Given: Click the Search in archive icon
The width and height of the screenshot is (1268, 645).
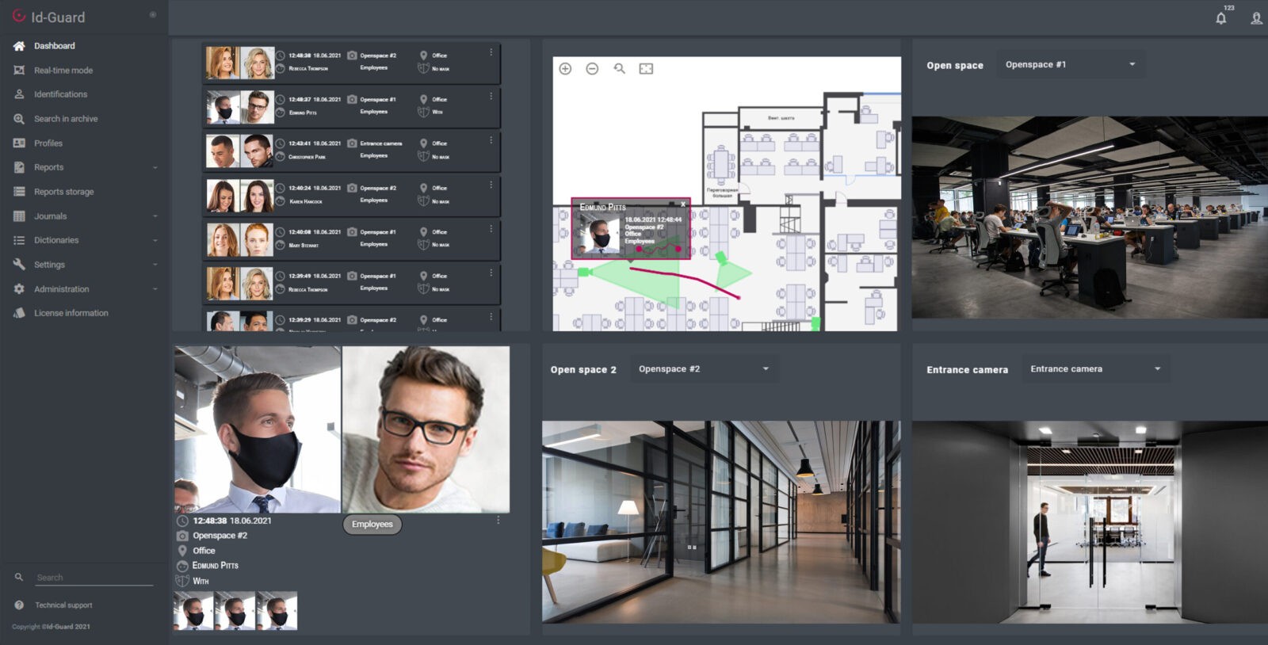Looking at the screenshot, I should point(19,119).
